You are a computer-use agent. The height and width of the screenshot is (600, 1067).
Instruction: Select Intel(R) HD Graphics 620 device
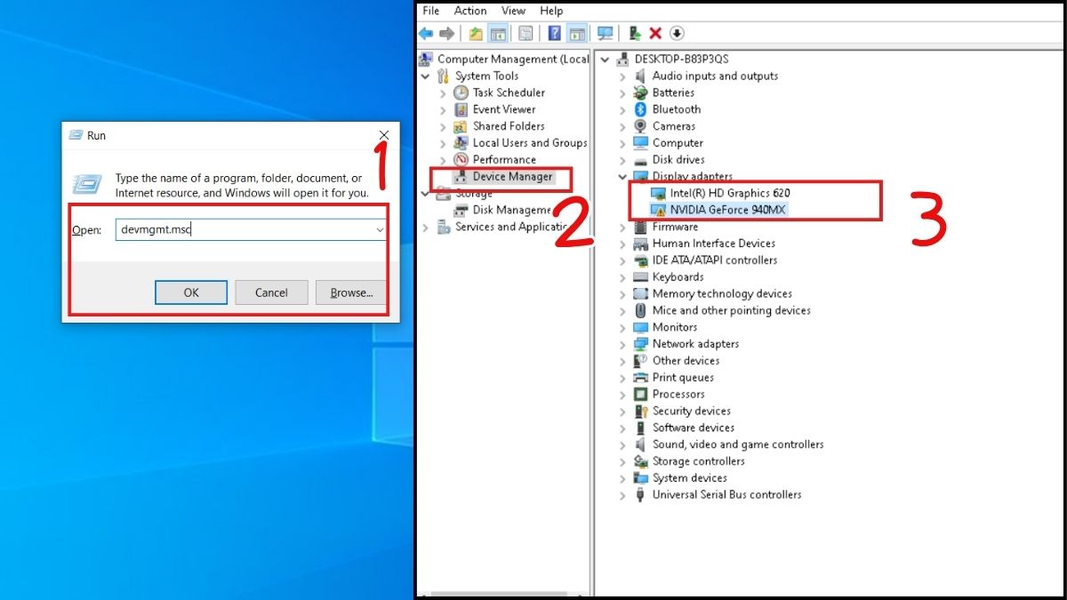[730, 193]
